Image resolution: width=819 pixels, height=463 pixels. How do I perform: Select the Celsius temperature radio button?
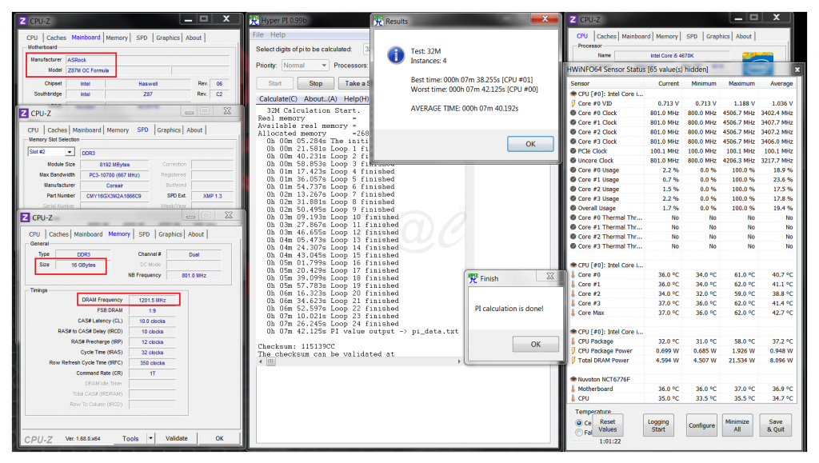click(579, 422)
